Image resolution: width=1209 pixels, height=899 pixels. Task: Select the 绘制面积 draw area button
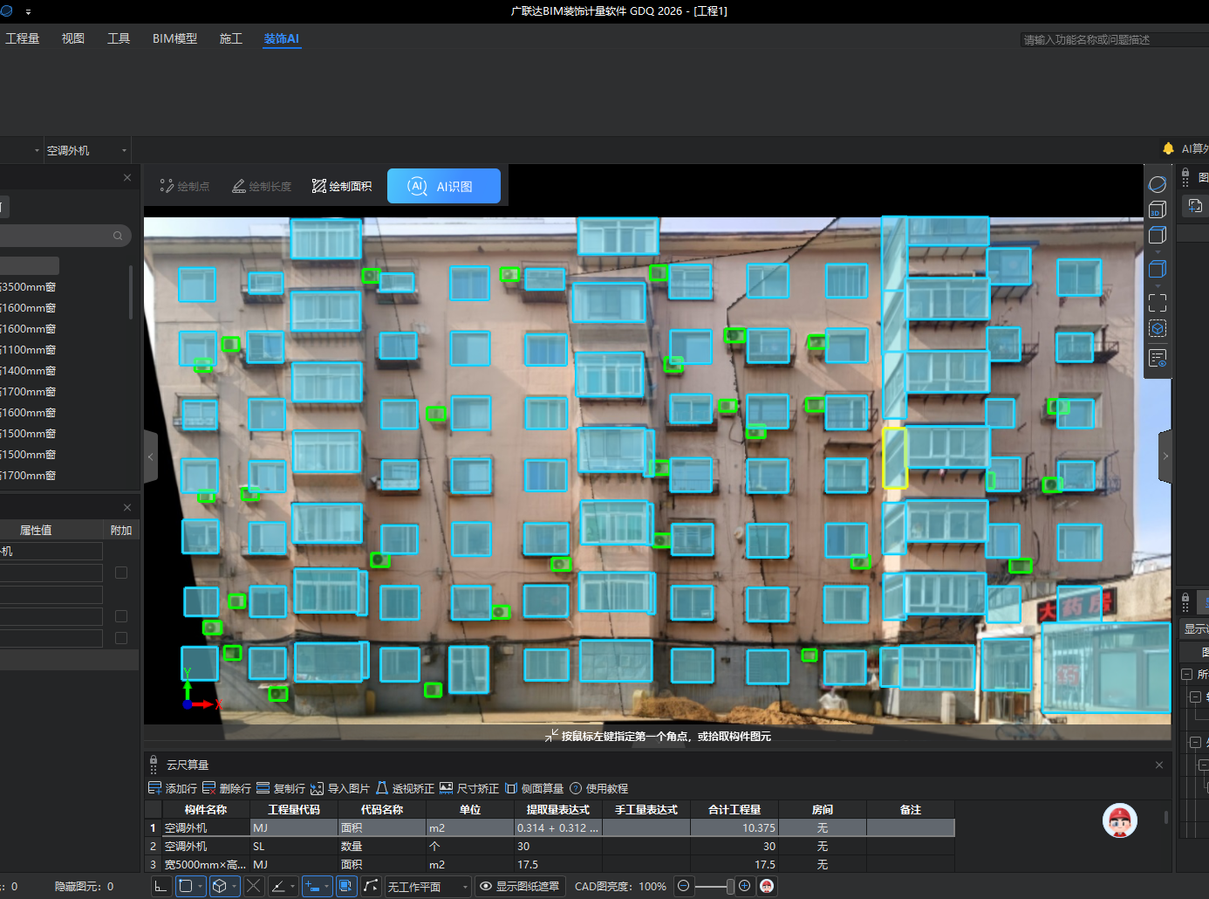(342, 186)
